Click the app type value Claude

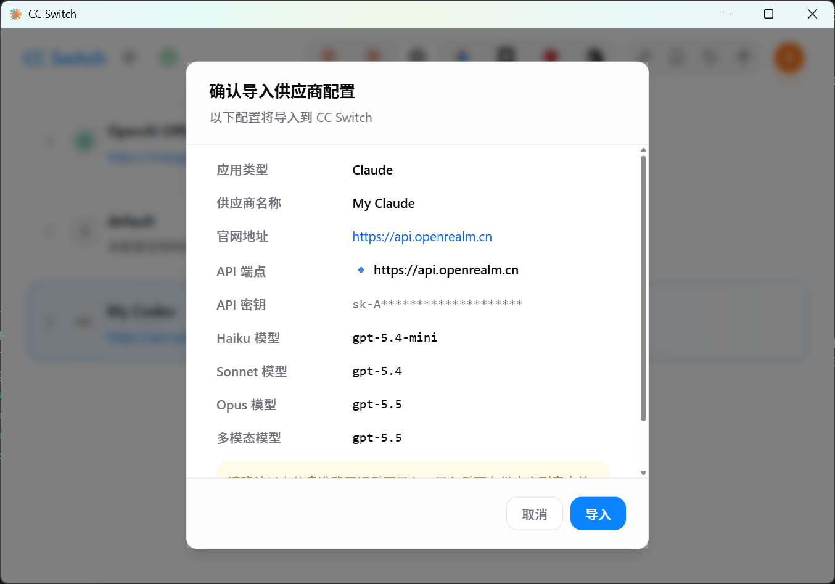372,170
